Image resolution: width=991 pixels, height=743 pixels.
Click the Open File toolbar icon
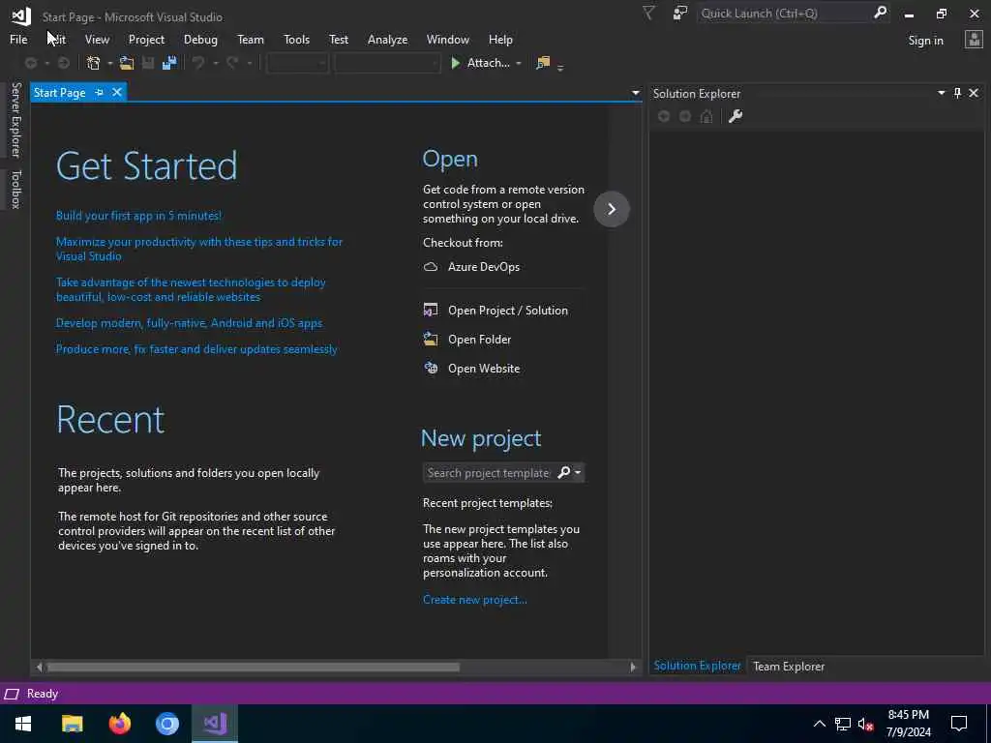tap(127, 63)
